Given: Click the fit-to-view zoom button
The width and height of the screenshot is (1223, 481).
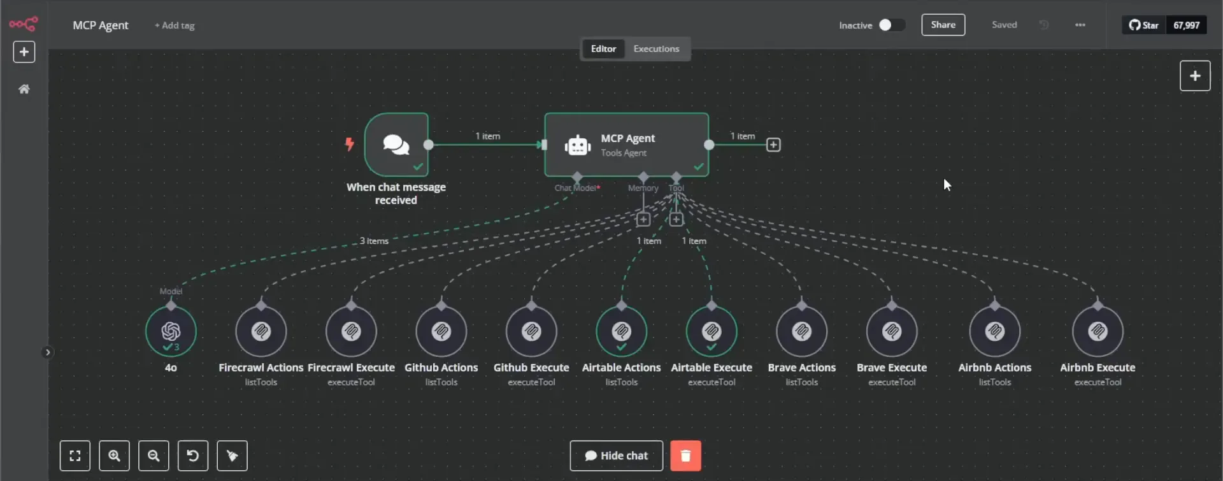Looking at the screenshot, I should [75, 456].
